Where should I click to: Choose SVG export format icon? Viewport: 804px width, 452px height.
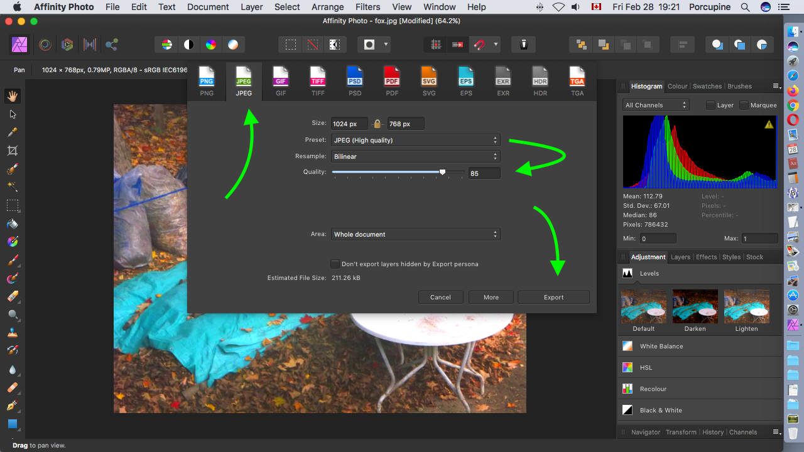tap(429, 81)
